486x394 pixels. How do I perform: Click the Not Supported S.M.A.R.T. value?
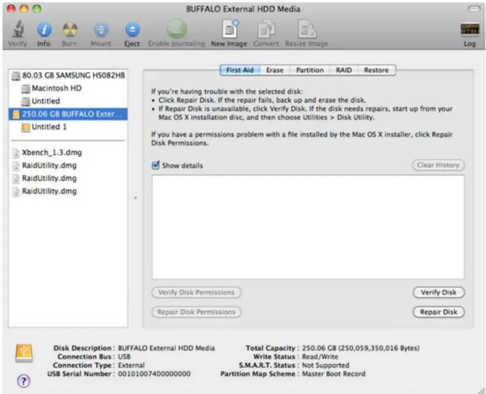(326, 365)
